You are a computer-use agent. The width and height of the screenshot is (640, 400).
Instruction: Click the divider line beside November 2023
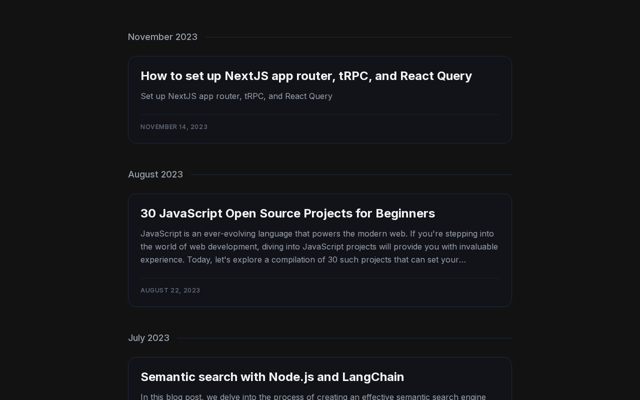[x=358, y=37]
